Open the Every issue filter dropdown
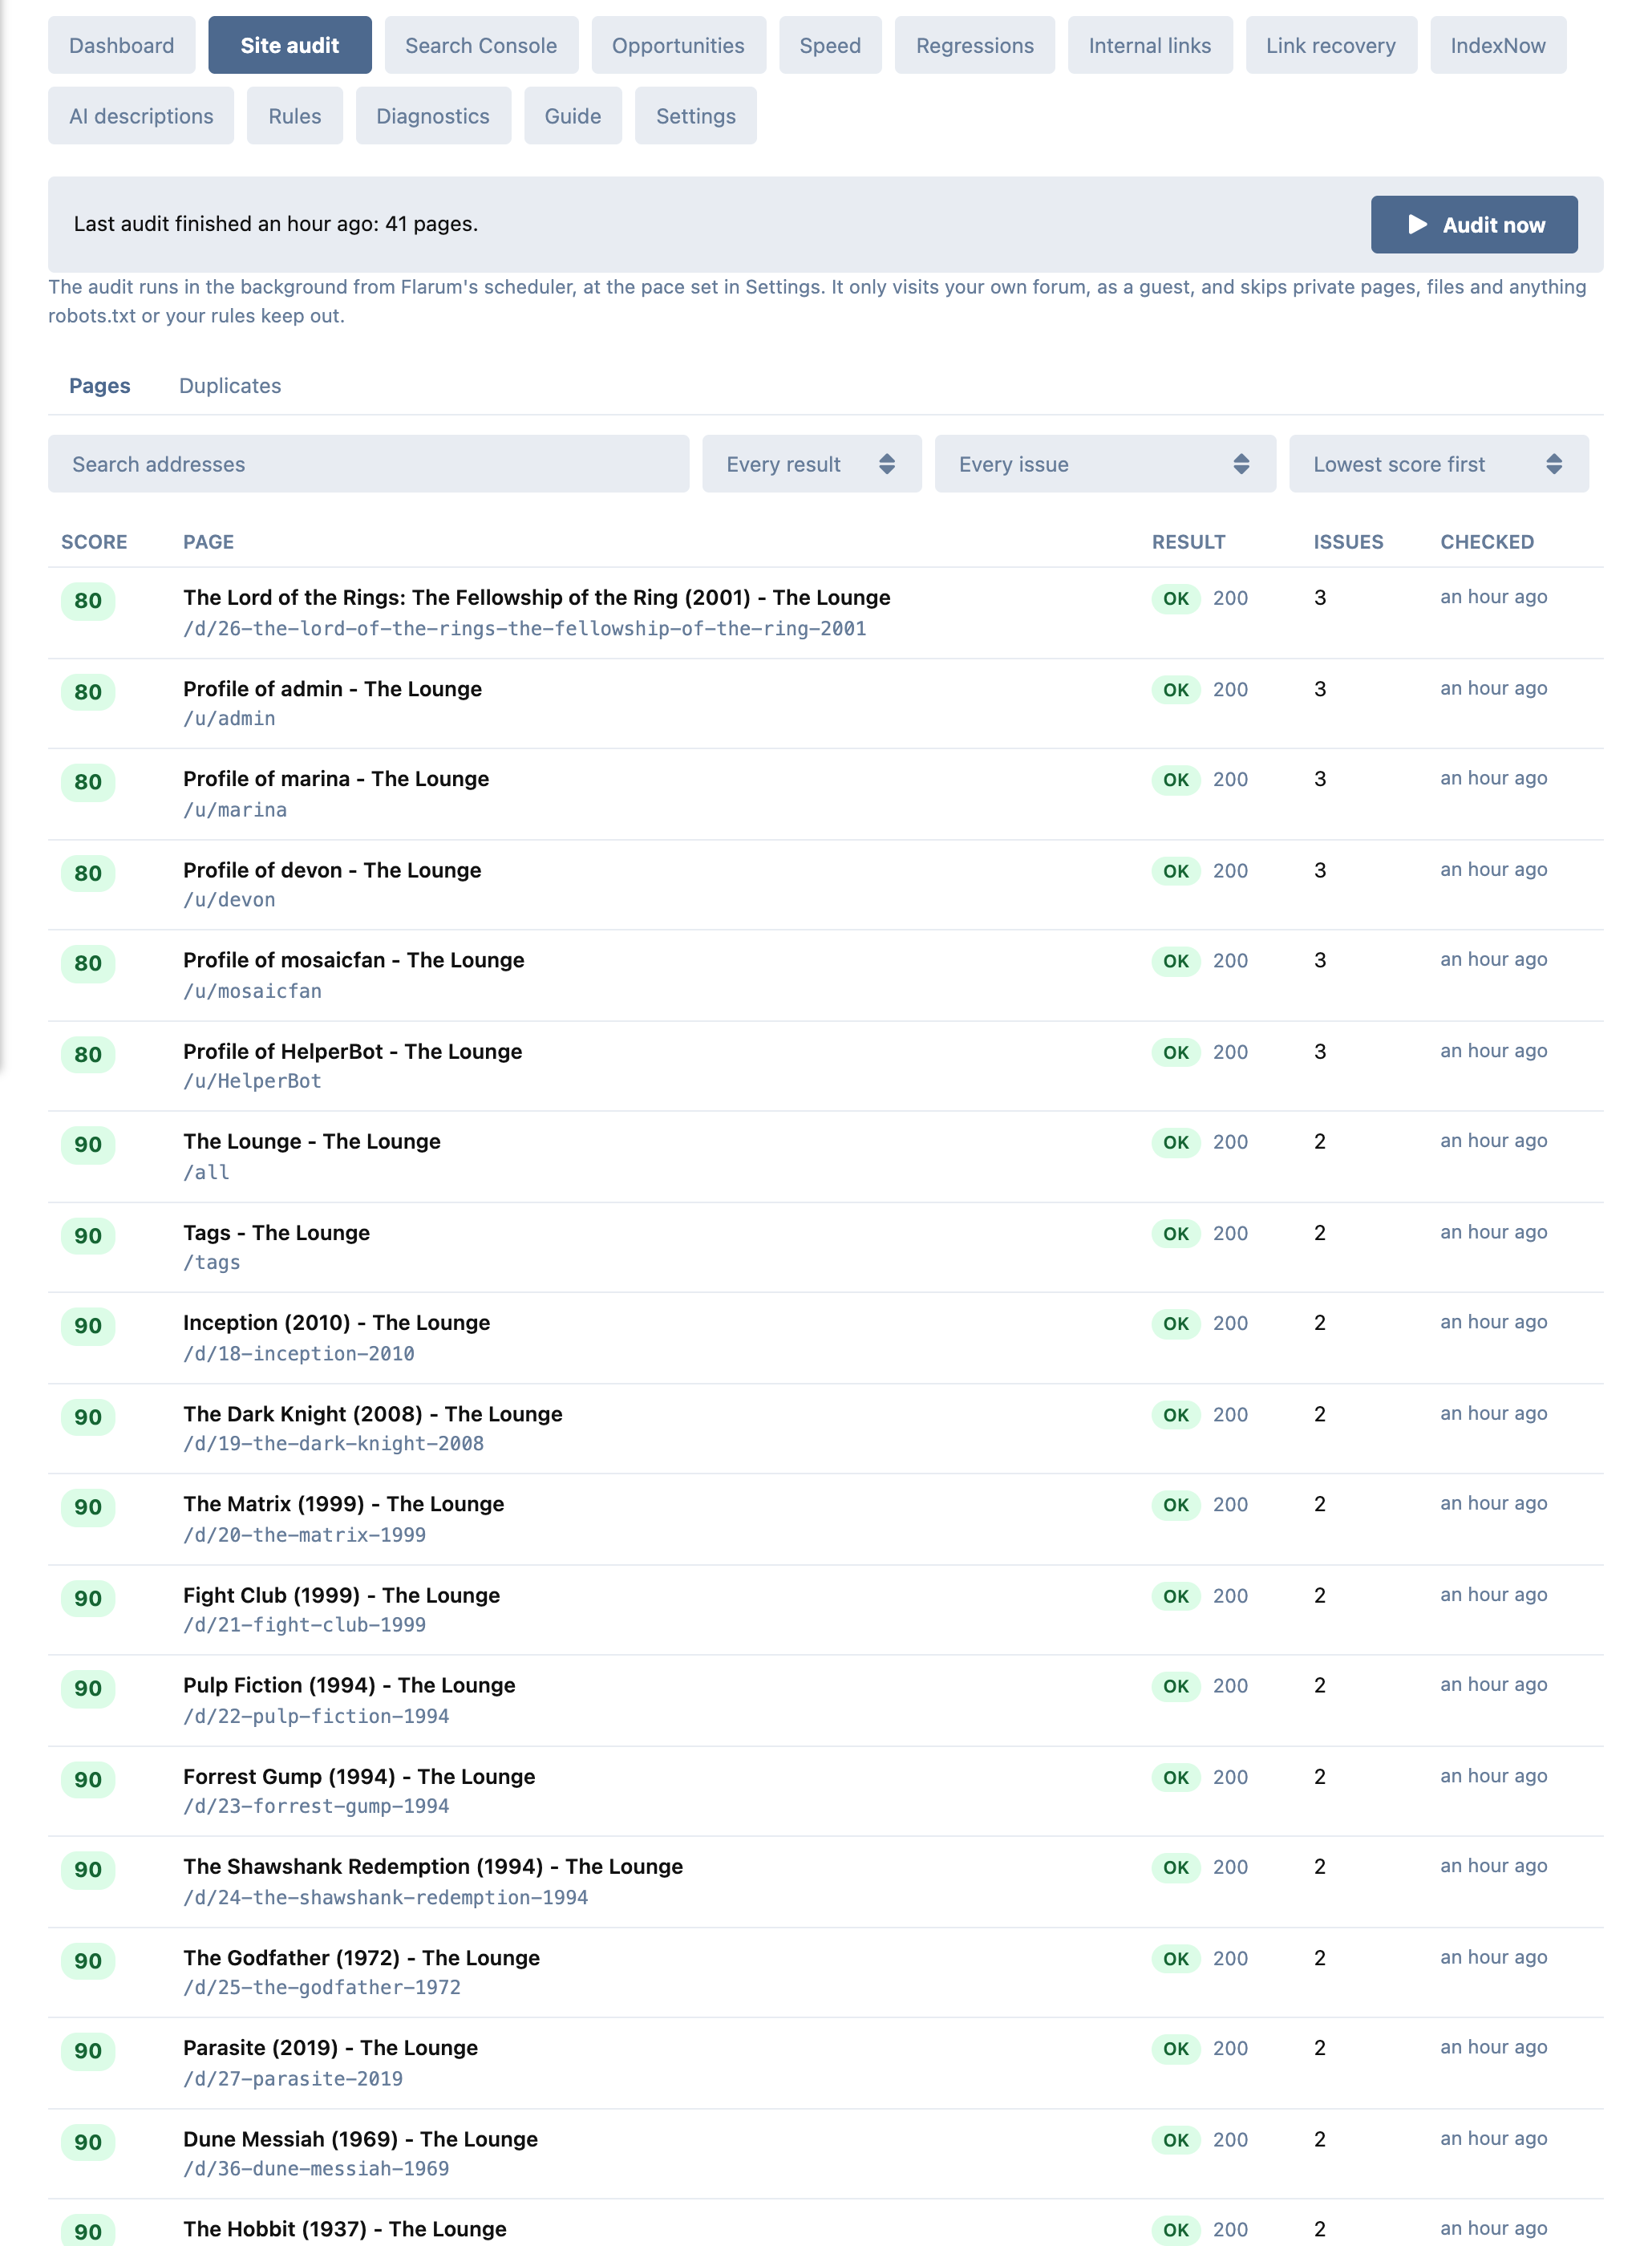This screenshot has height=2246, width=1652. click(x=1104, y=464)
